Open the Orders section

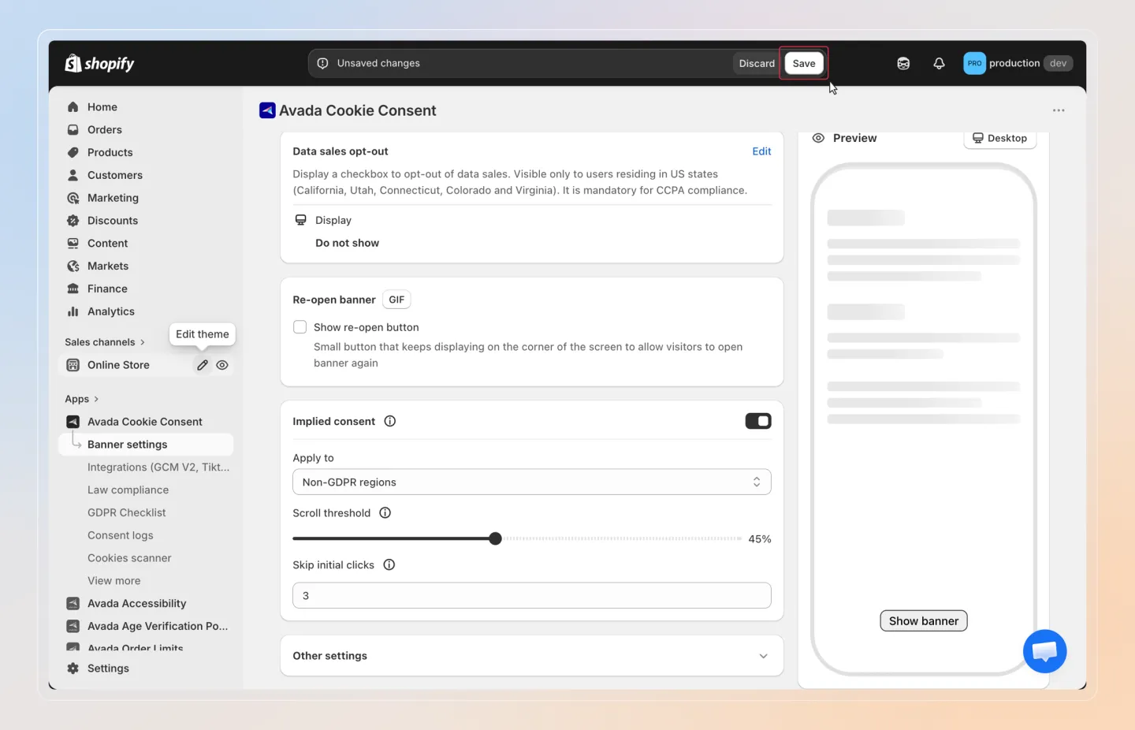104,130
